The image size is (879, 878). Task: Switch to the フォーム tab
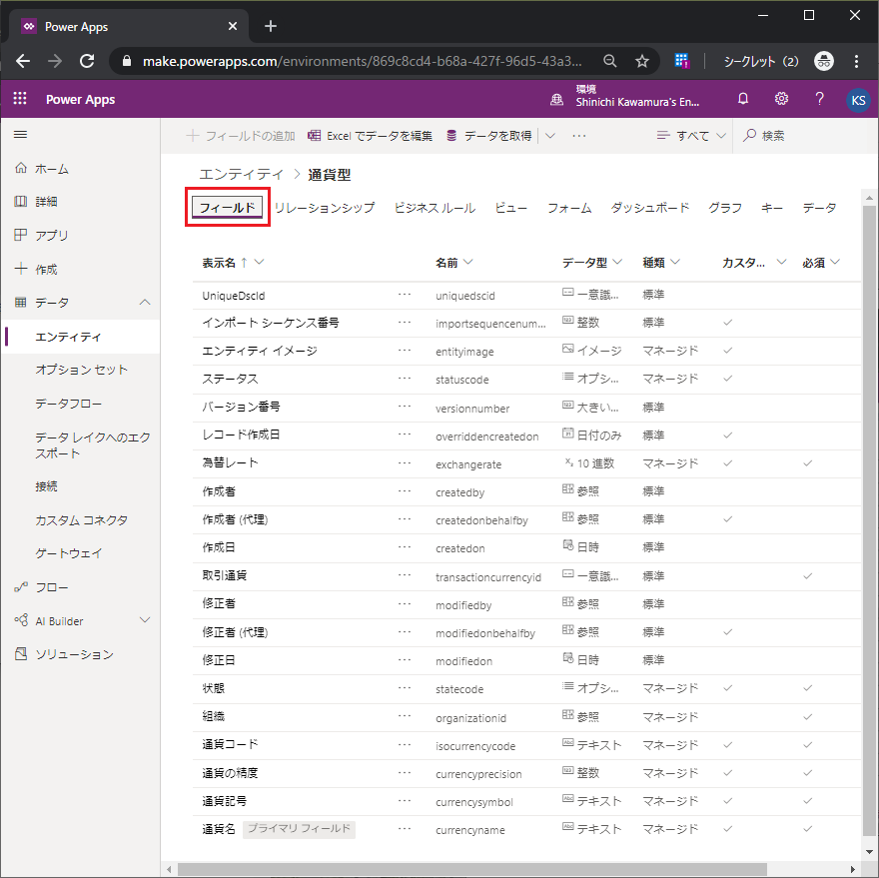(569, 208)
